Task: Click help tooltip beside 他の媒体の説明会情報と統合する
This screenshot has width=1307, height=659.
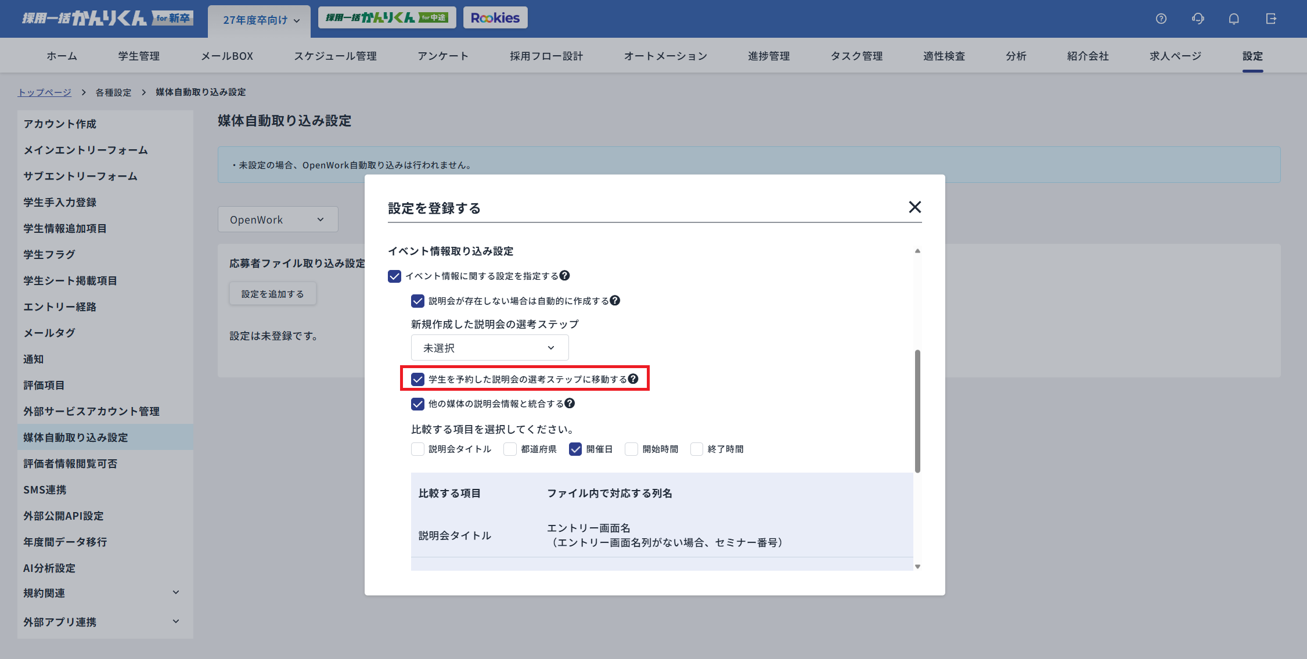Action: [x=570, y=404]
